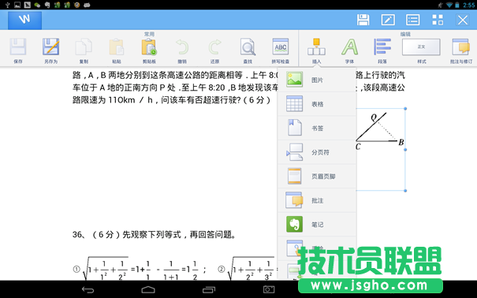The height and width of the screenshot is (298, 477).
Task: Open the 段落 (Paragraph) options
Action: [x=382, y=50]
